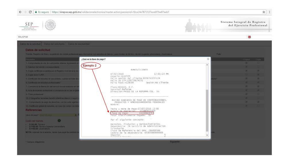
Task: Click requirement '6.-Certificado de estudios profesionales'
Action: pyautogui.click(x=43, y=83)
